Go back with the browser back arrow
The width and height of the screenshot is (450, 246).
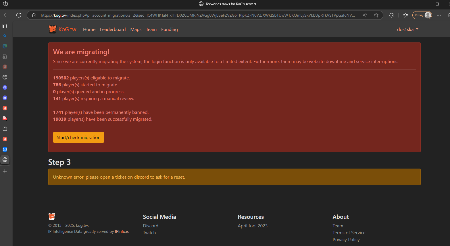pos(6,15)
